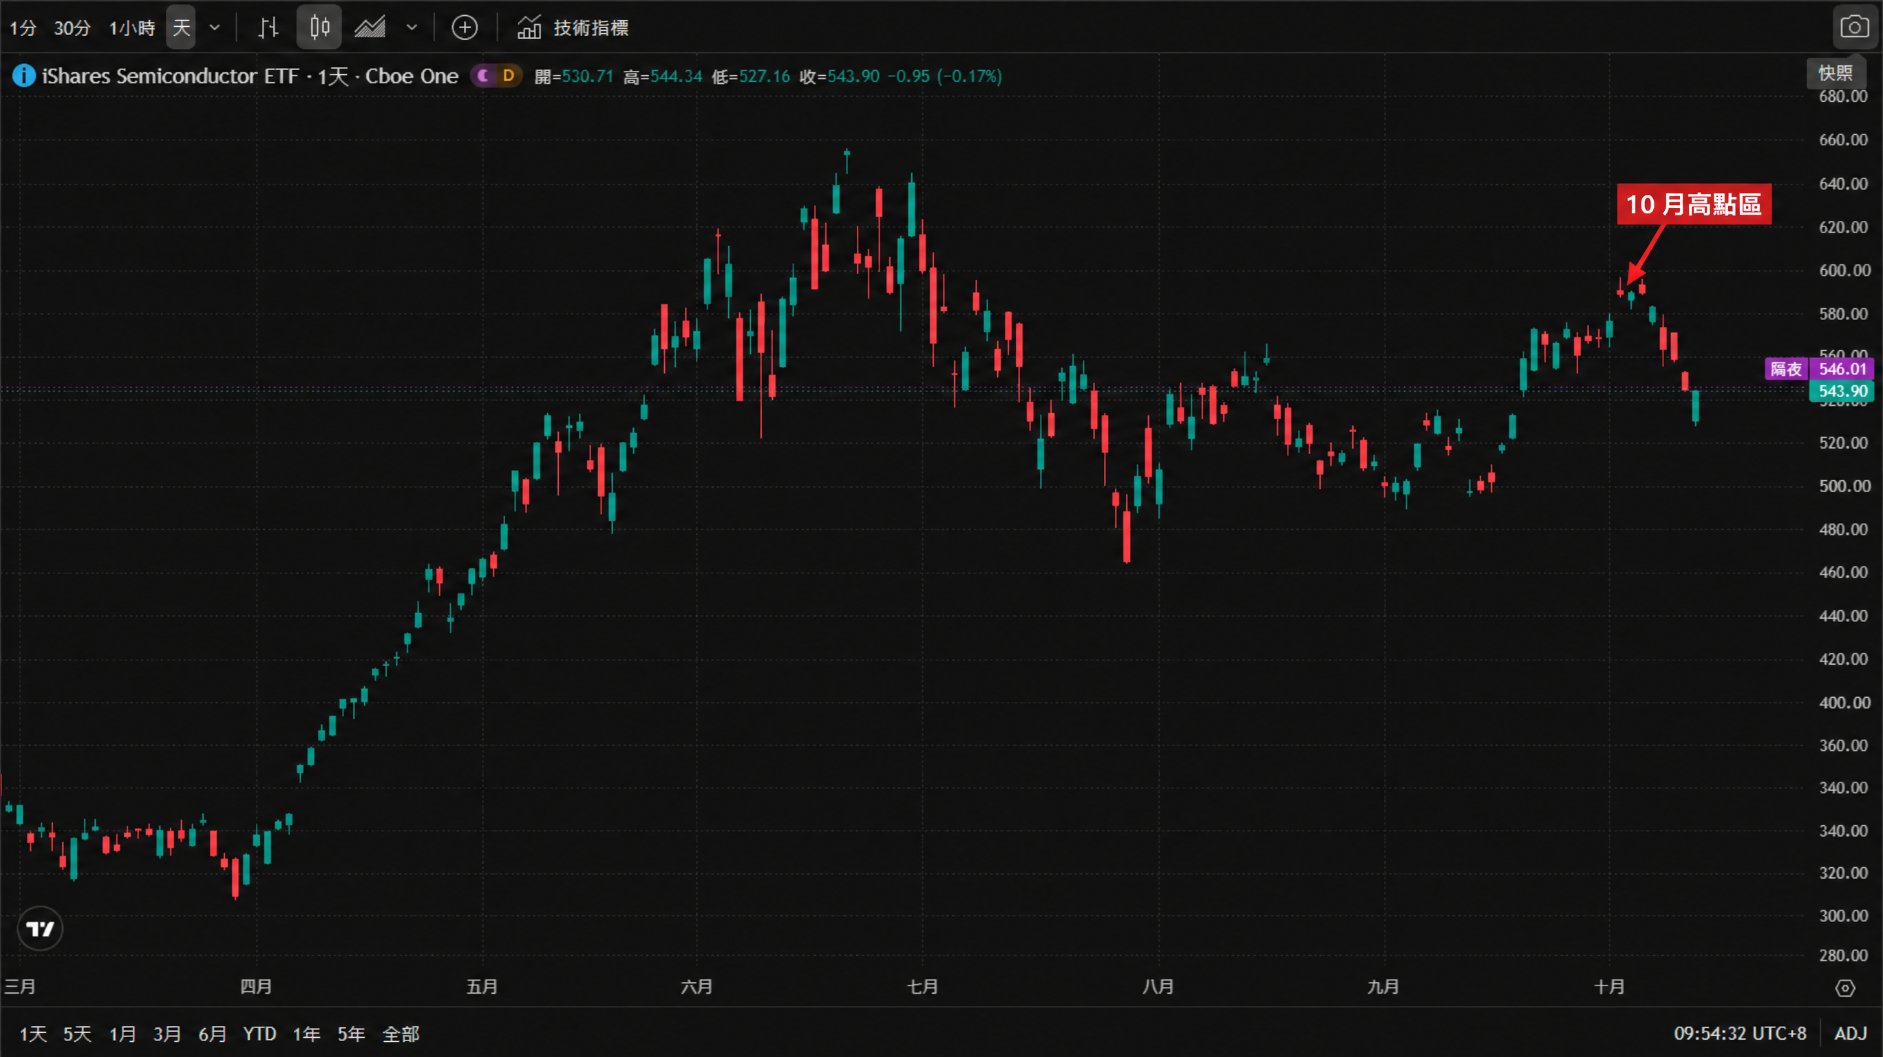
Task: Click the 八月 time axis label
Action: [x=1158, y=987]
